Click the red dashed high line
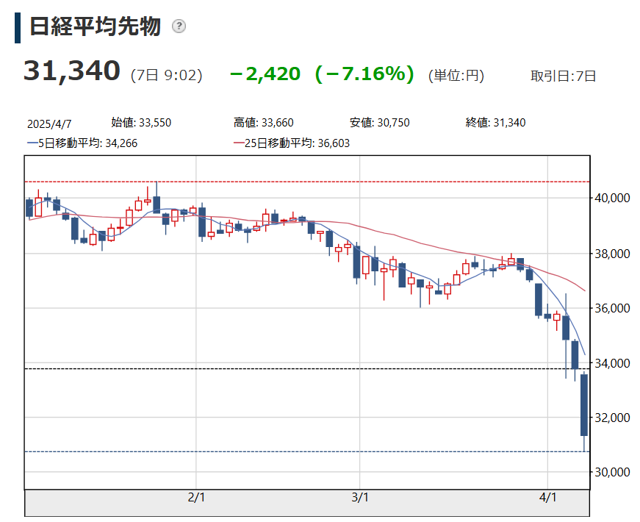Viewport: 640px width, 522px height. [x=307, y=182]
